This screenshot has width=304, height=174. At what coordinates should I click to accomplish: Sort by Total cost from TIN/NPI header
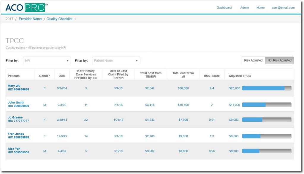[151, 75]
